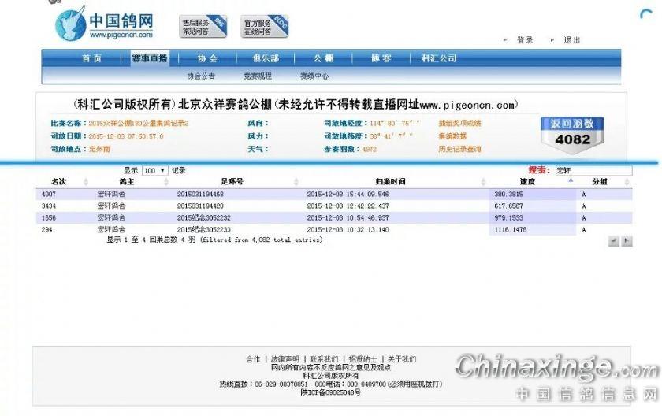This screenshot has height=416, width=662.
Task: Switch to the 公棚 navigation tab
Action: click(324, 58)
